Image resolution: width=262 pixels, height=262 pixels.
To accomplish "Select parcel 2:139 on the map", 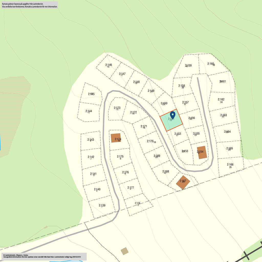I will (102, 206).
